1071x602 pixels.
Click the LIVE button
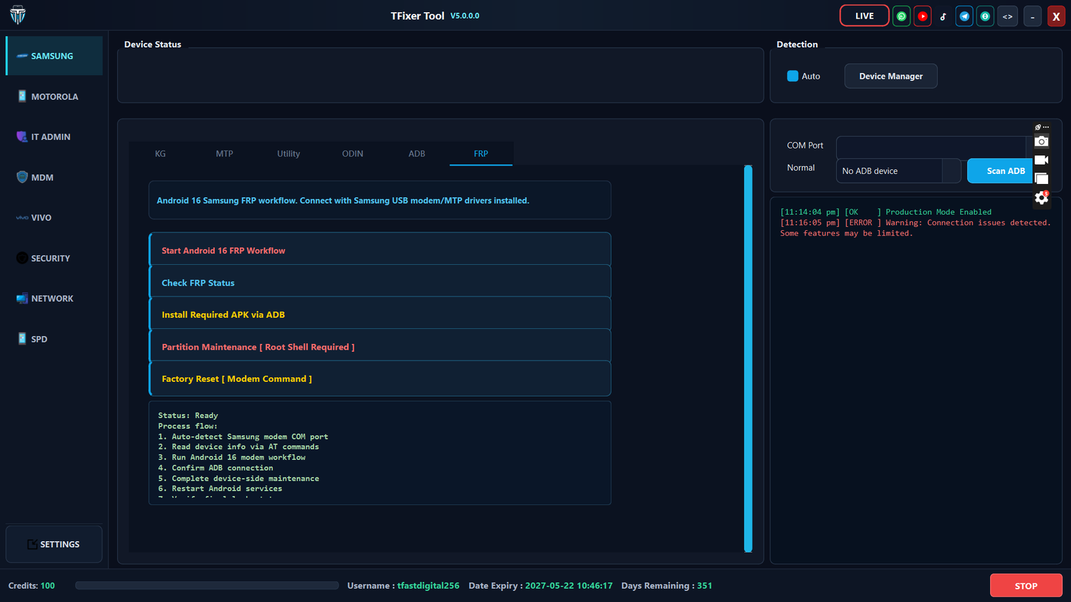(x=864, y=16)
